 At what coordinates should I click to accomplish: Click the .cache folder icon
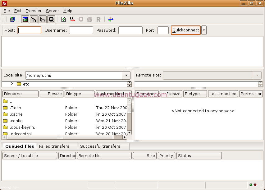point(5,114)
